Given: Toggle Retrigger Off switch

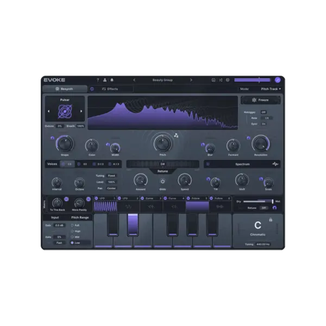Looking at the screenshot, I should (x=264, y=112).
